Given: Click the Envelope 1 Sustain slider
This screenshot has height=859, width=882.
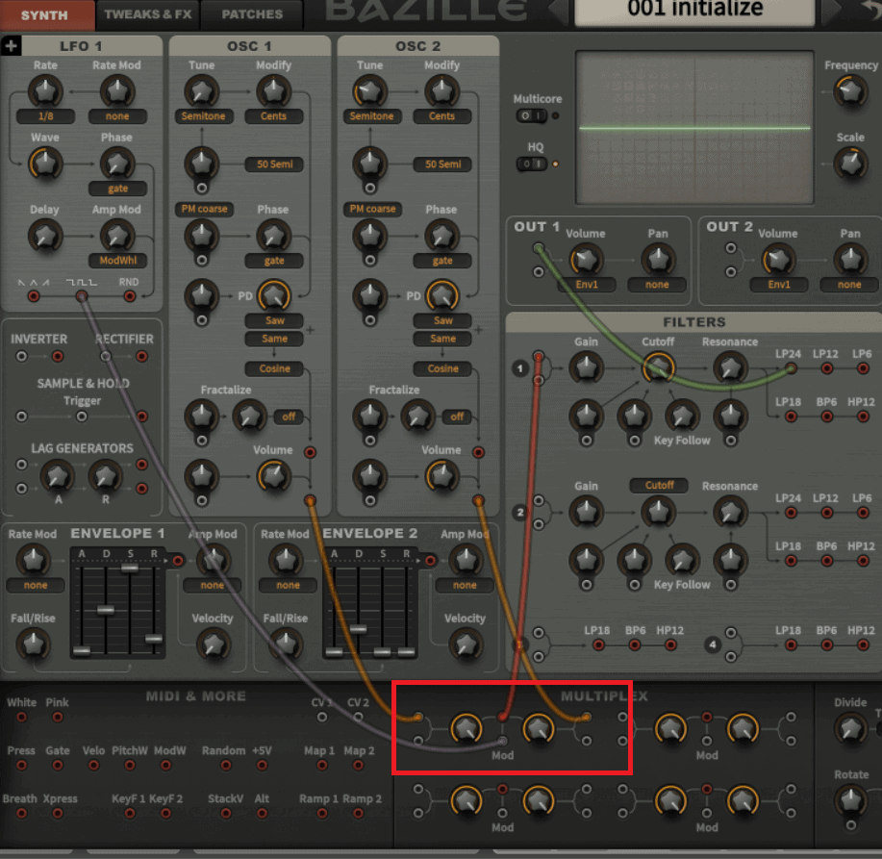Looking at the screenshot, I should pos(129,568).
